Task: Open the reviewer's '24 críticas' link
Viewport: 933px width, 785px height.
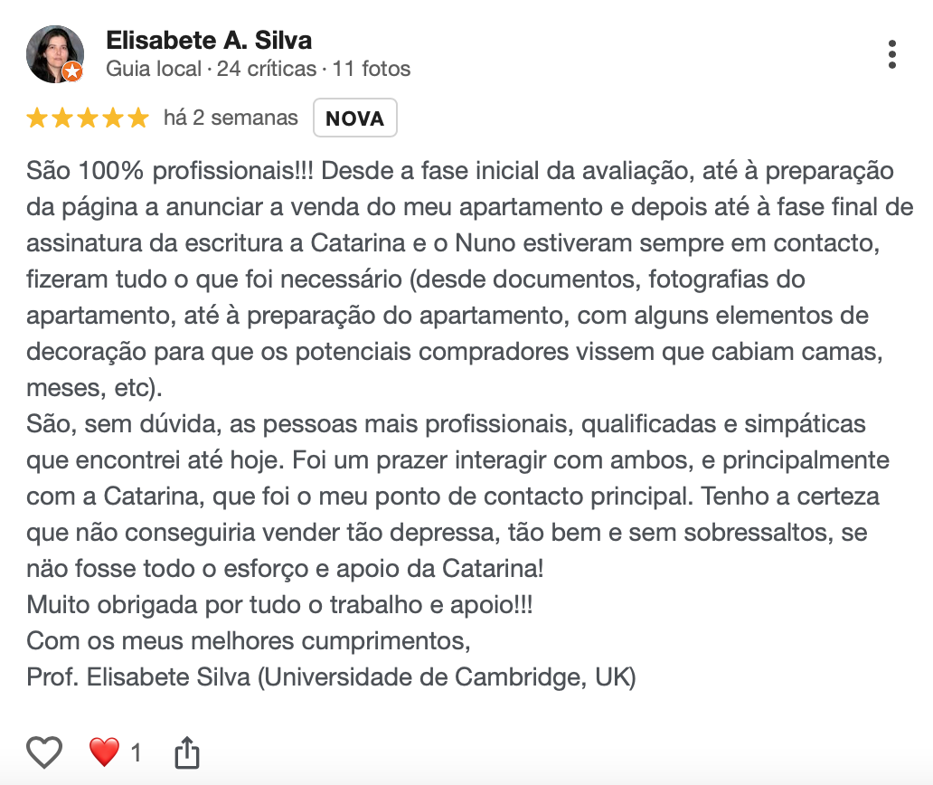Action: (267, 69)
